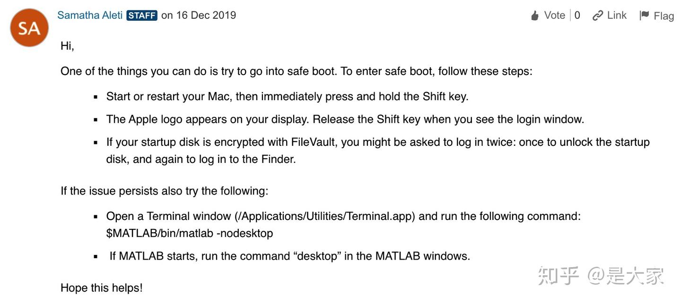This screenshot has height=303, width=681.
Task: Click the Zhihu watermark logo
Action: (x=559, y=276)
